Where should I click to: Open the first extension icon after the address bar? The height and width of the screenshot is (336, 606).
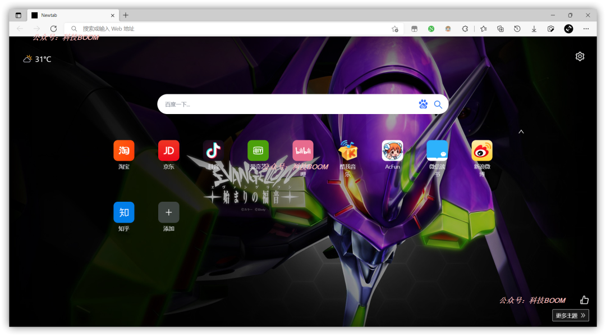[x=414, y=29]
